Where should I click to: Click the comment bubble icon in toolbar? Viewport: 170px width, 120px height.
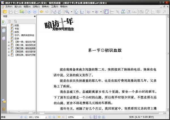pyautogui.click(x=159, y=12)
